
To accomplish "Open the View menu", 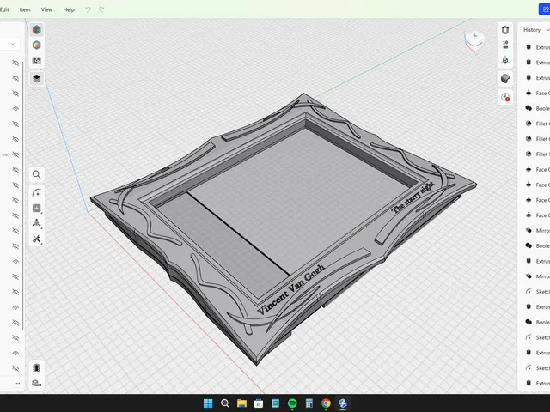I will click(46, 9).
